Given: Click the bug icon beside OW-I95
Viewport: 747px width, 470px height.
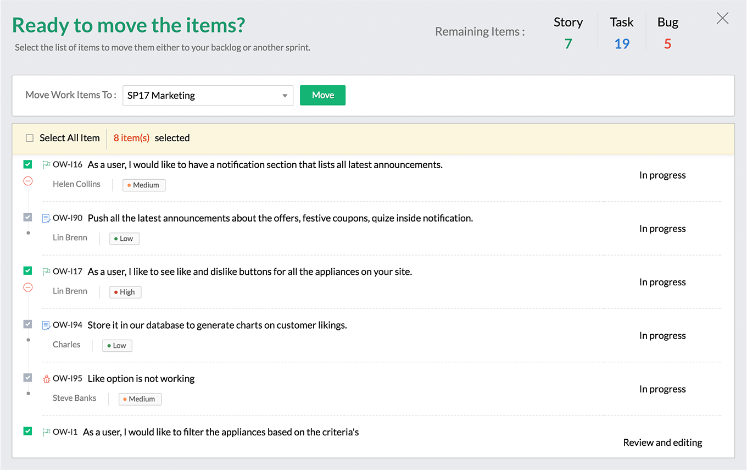Looking at the screenshot, I should pos(46,379).
